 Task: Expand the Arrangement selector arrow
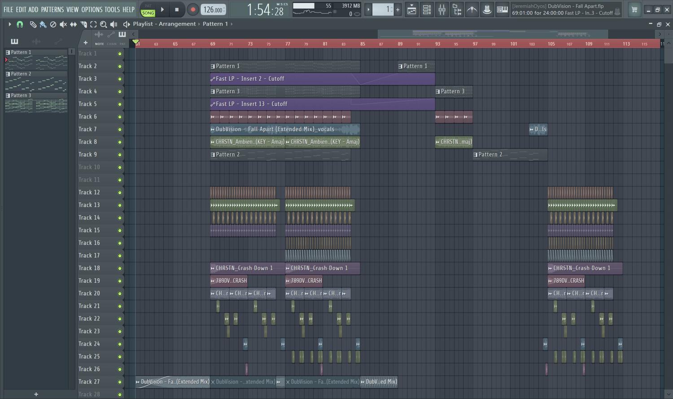[199, 24]
